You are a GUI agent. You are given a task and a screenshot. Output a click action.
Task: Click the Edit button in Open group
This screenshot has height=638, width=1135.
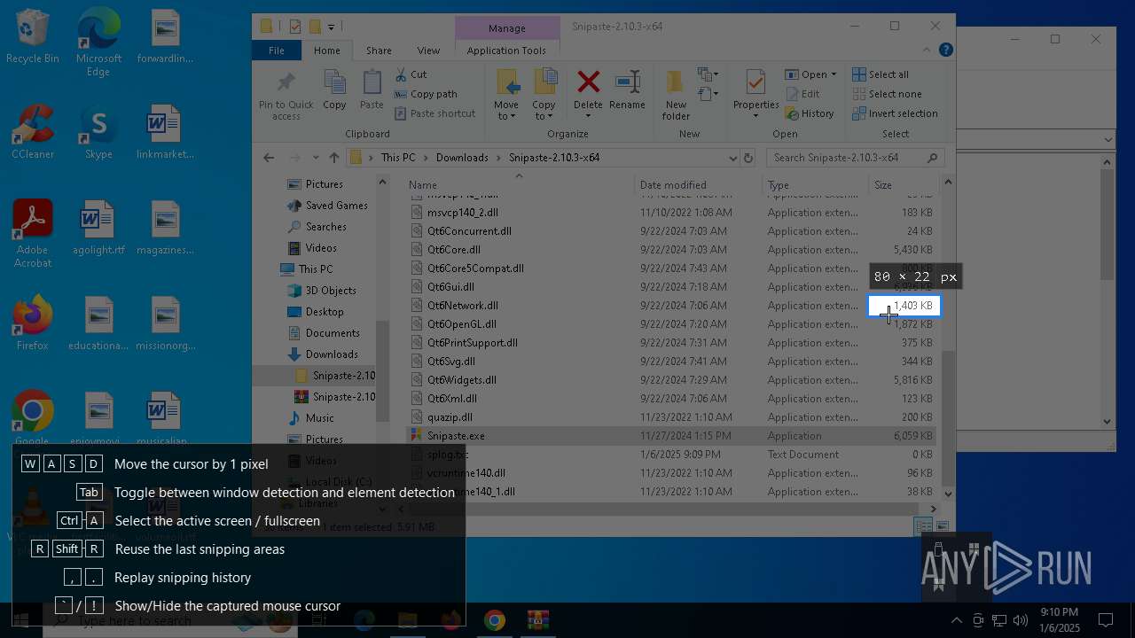(x=802, y=94)
